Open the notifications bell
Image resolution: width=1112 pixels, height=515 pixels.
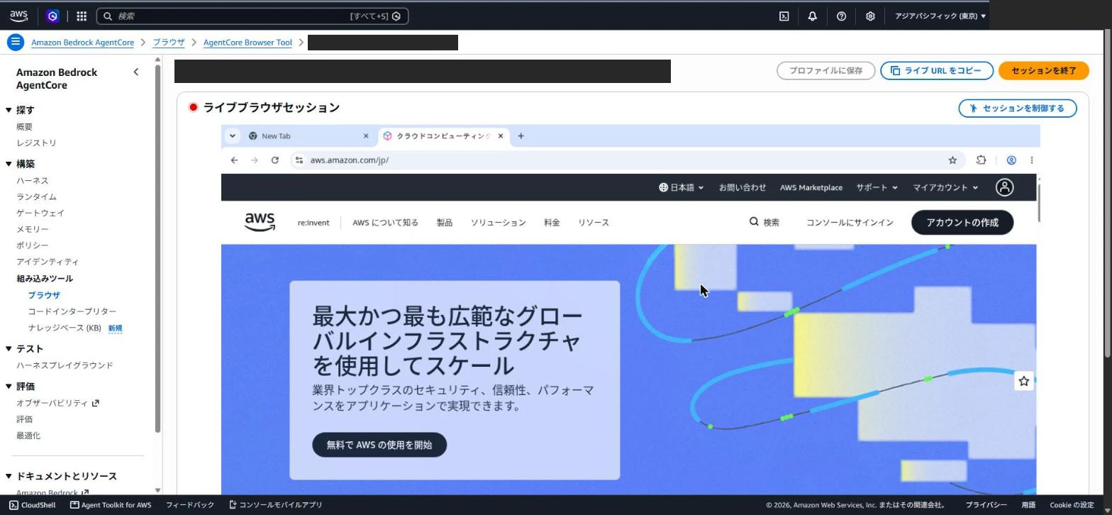pos(813,16)
